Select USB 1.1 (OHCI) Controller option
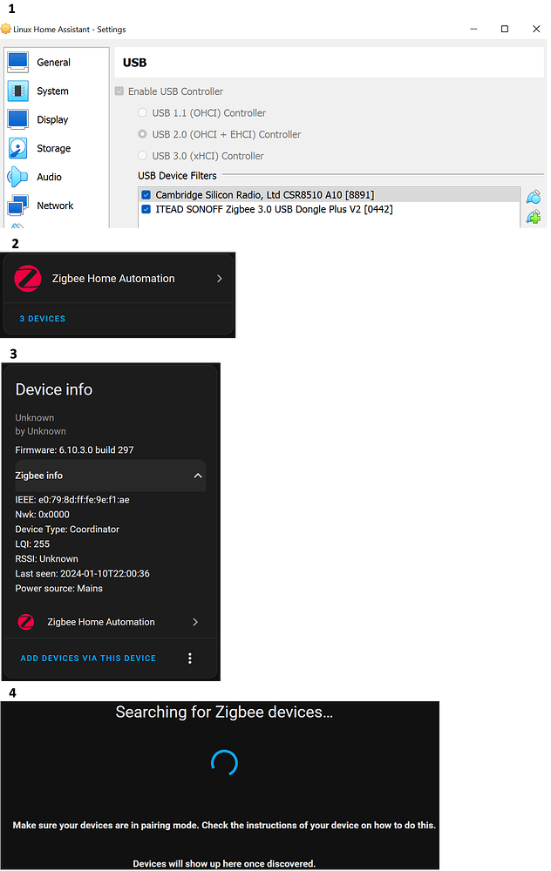 142,112
